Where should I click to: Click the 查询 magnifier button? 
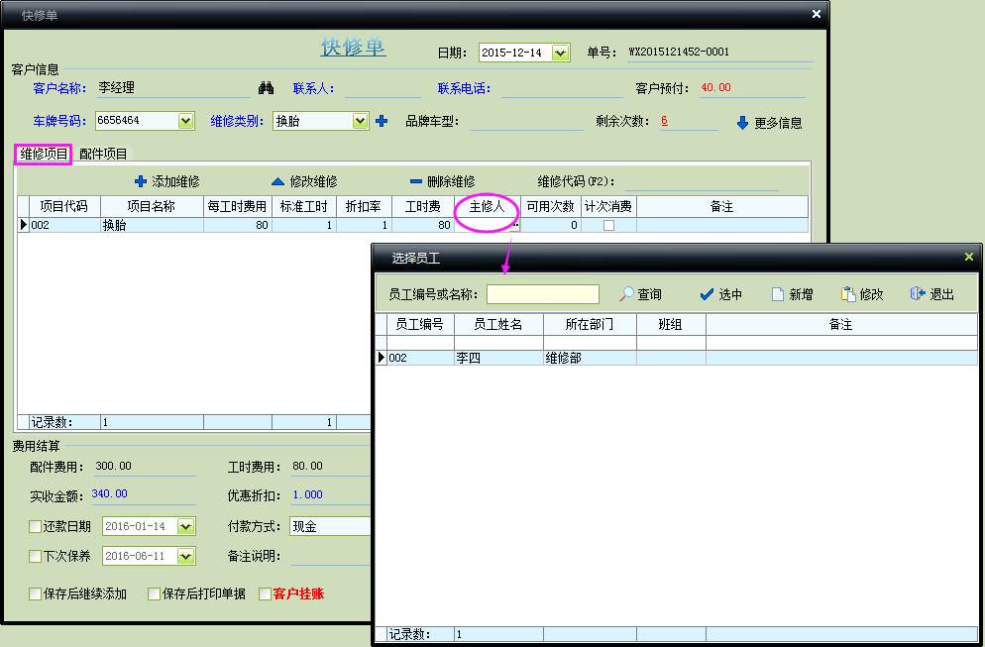641,294
